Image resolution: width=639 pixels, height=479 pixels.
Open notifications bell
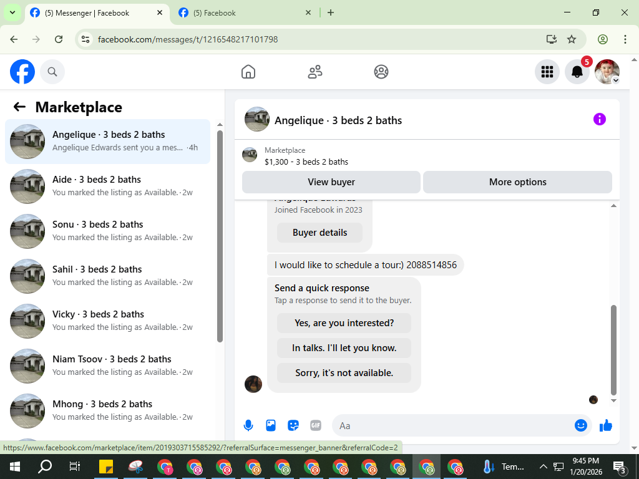click(577, 72)
